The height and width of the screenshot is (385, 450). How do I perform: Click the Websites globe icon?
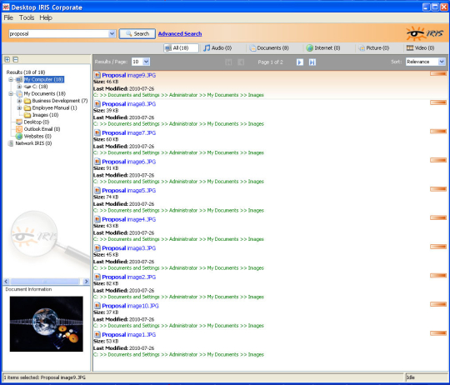19,137
